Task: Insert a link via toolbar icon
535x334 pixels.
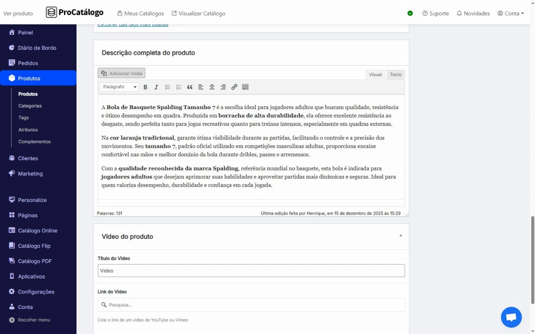Action: 234,87
